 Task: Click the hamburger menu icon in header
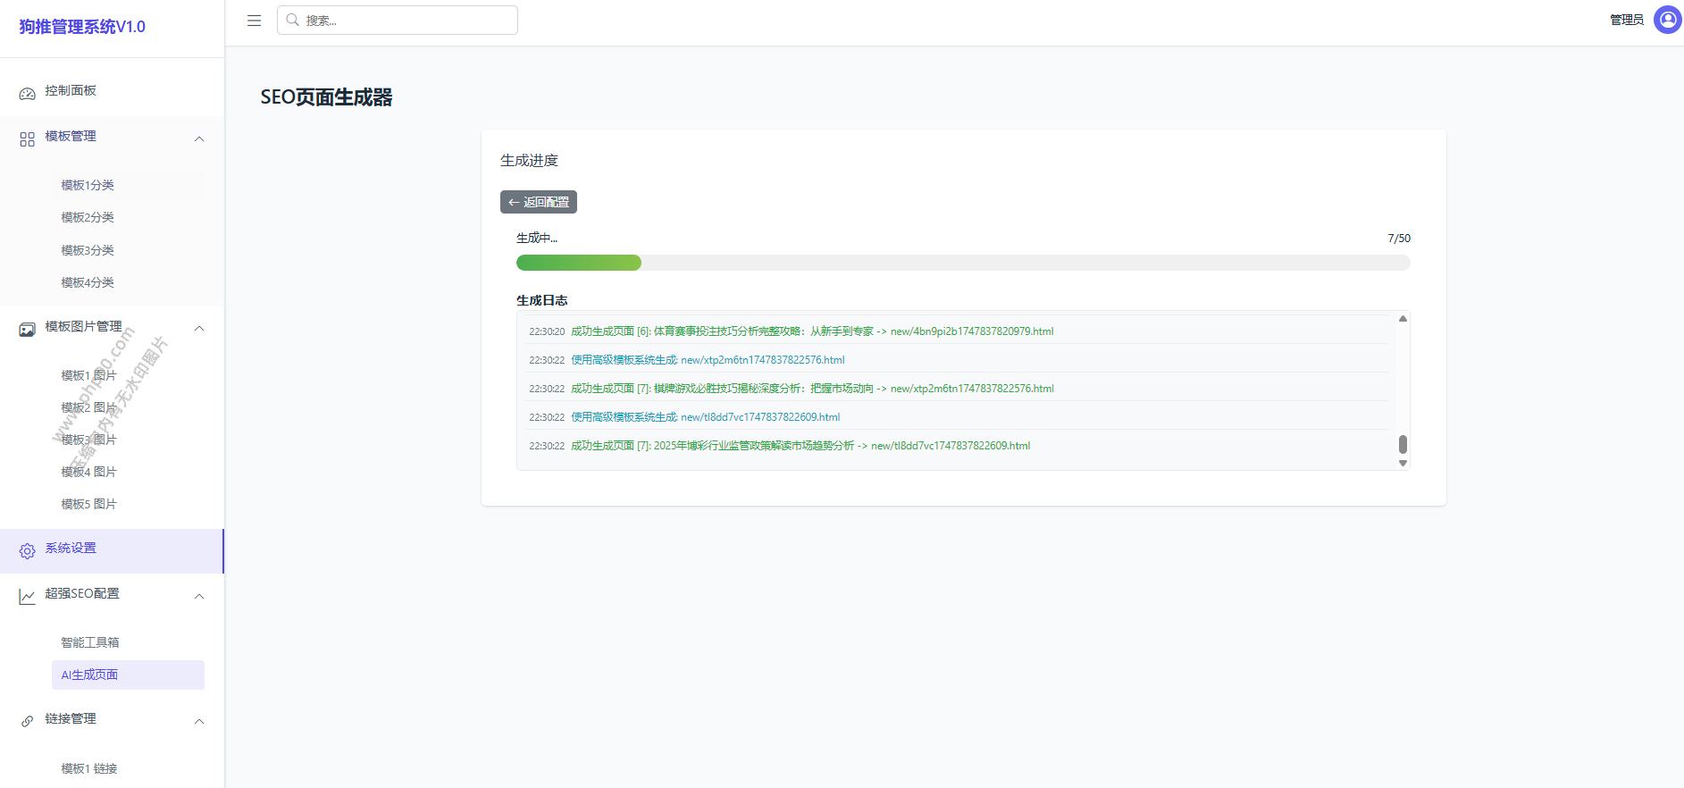[x=254, y=21]
